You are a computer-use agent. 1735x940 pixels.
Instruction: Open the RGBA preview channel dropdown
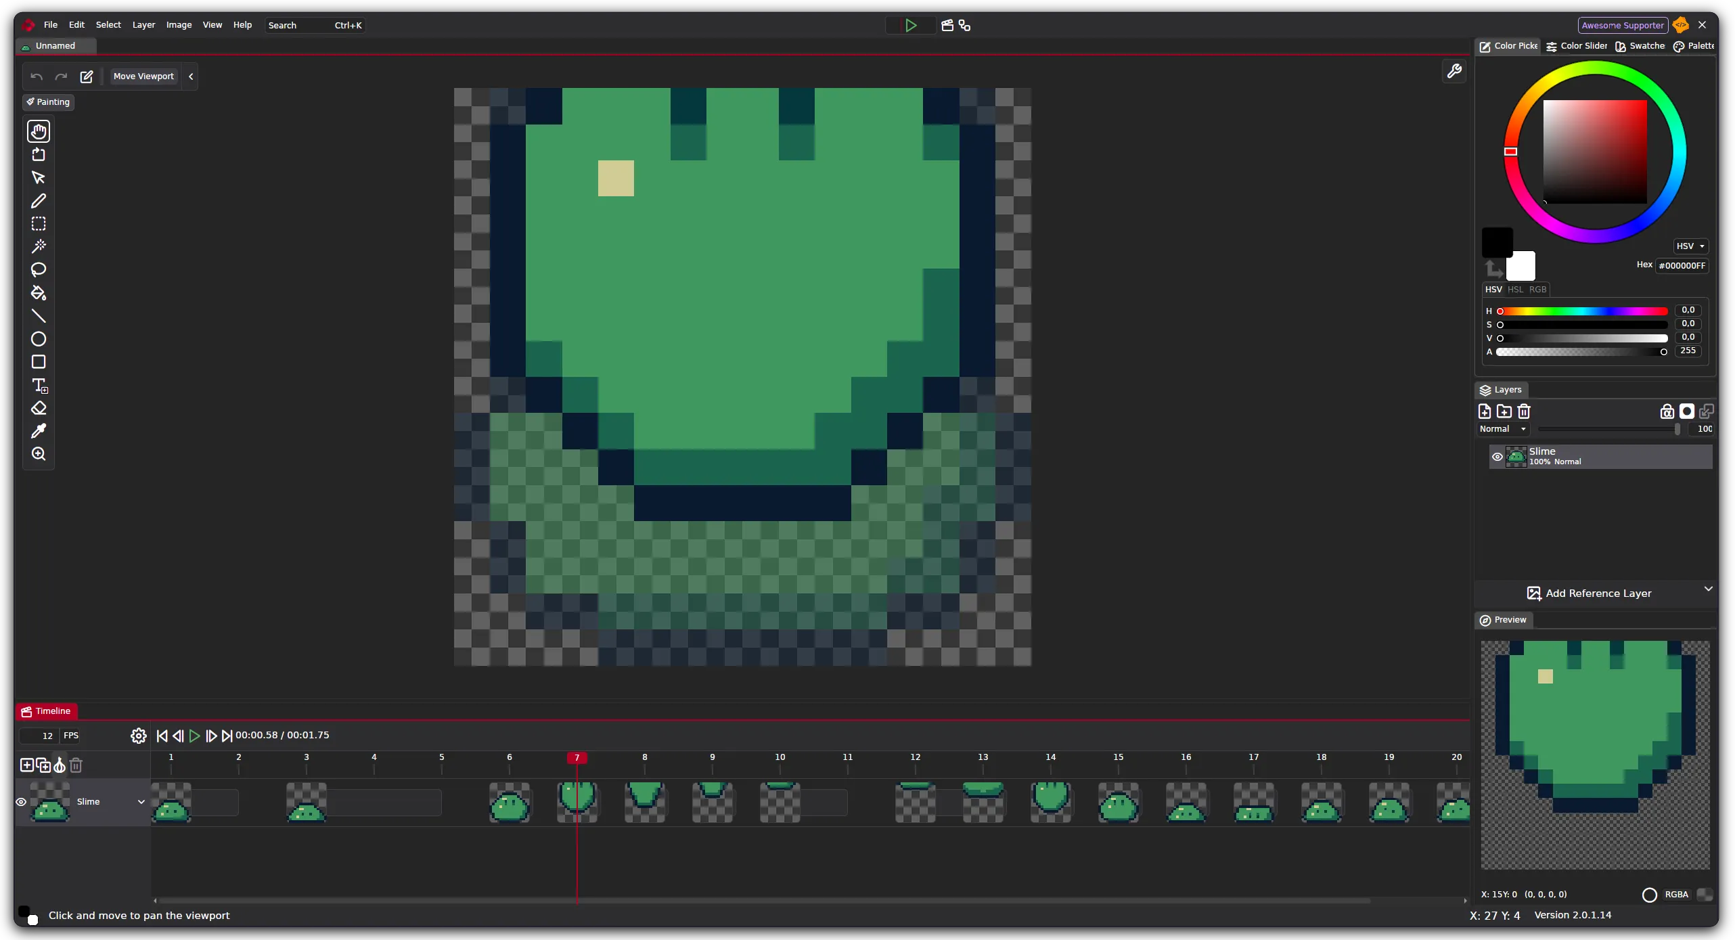(1677, 895)
